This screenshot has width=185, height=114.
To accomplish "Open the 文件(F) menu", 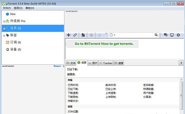I will (7, 8).
